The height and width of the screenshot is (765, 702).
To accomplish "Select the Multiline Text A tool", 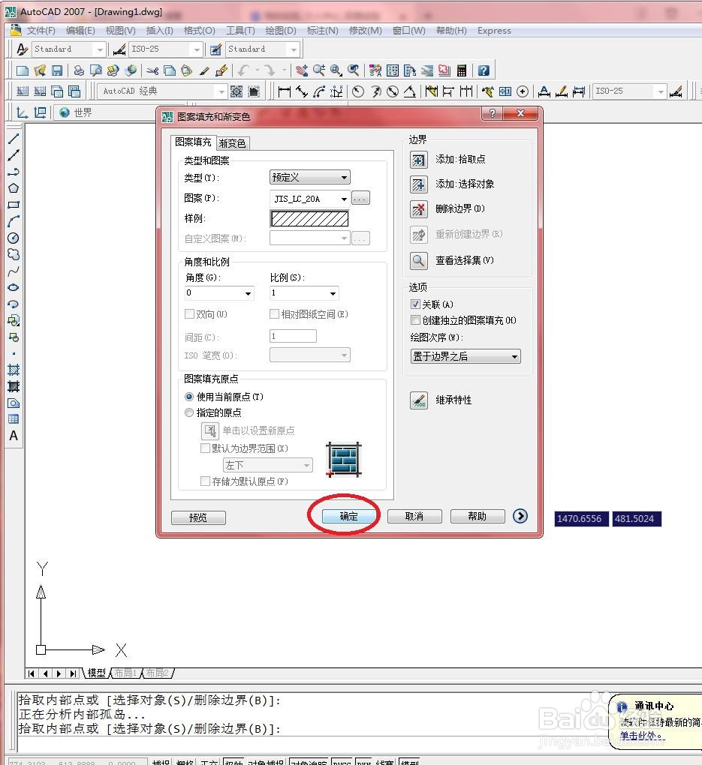I will click(x=14, y=436).
